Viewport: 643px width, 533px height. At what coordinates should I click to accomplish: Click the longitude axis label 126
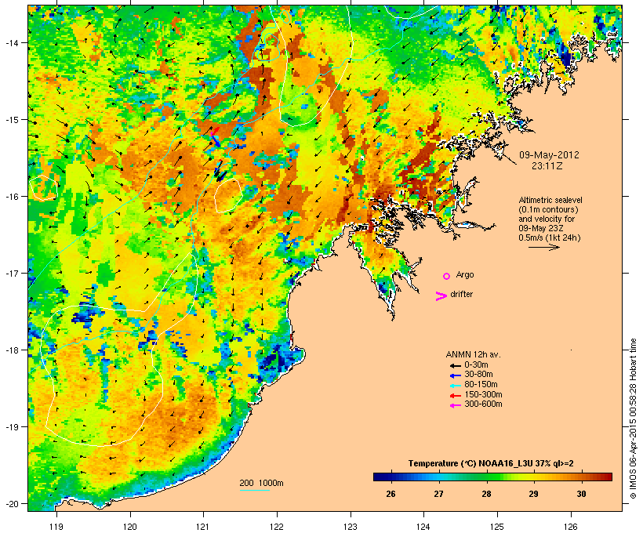tap(570, 527)
